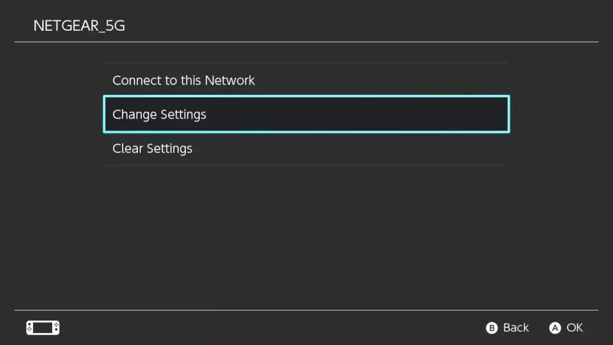The width and height of the screenshot is (613, 345).
Task: Tap the screen part of the console icon
Action: 43,328
